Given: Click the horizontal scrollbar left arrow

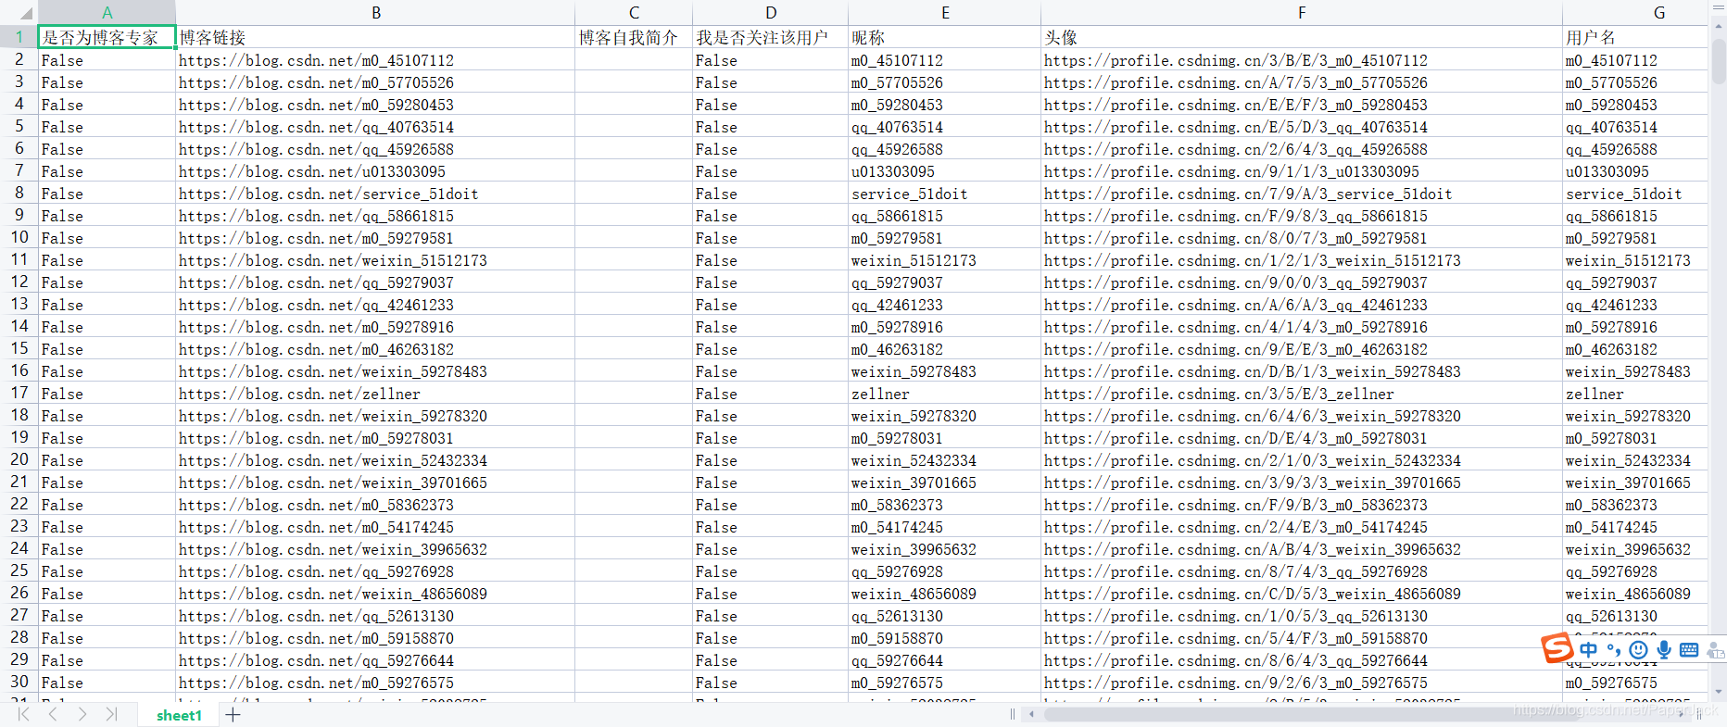Looking at the screenshot, I should 1032,714.
